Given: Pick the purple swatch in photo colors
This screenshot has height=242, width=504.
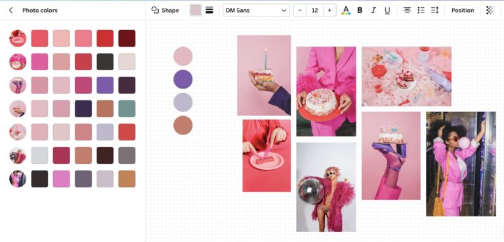Looking at the screenshot, I should [x=105, y=85].
